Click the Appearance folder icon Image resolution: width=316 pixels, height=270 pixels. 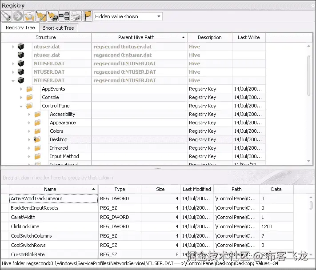click(x=37, y=123)
